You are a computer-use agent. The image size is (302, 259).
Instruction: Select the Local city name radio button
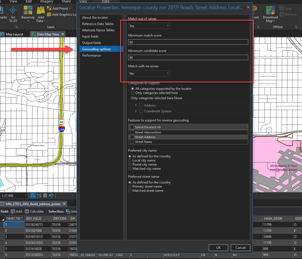(x=130, y=160)
